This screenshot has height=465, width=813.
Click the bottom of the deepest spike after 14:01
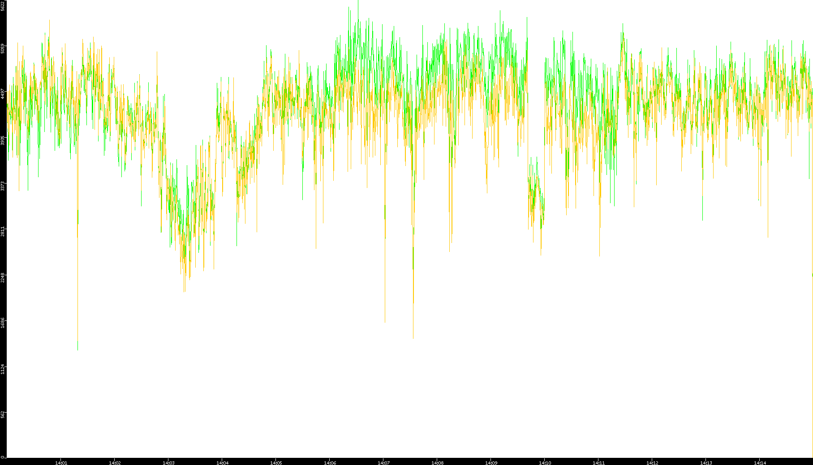tap(77, 349)
